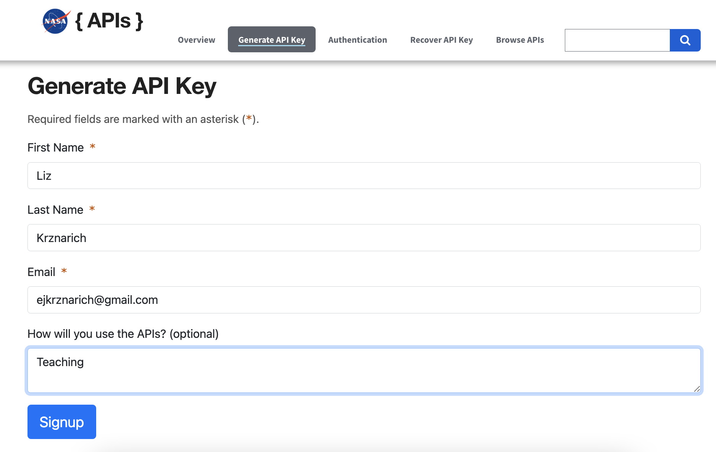Click the Email label text
The image size is (716, 452).
click(x=41, y=272)
